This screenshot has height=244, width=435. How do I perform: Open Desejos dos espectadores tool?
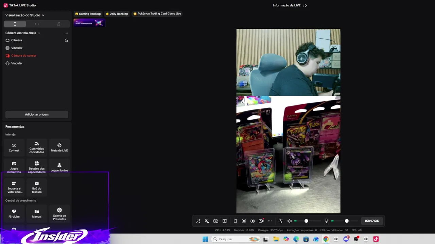click(x=37, y=167)
